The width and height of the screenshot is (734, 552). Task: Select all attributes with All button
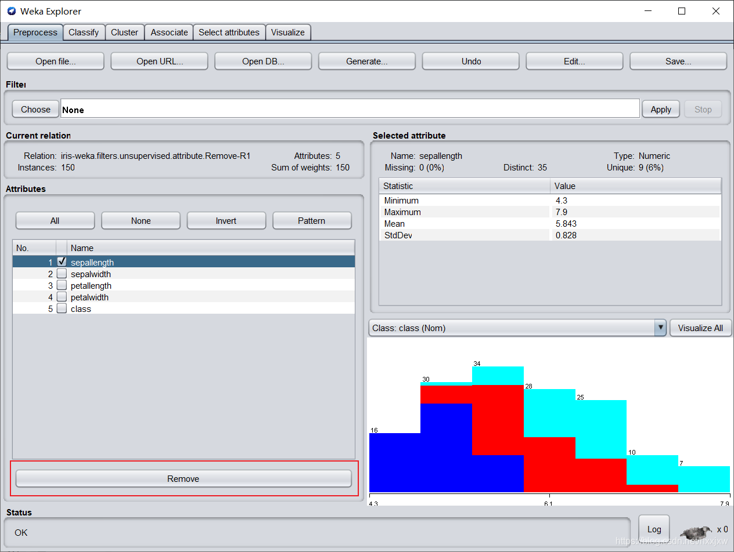point(55,220)
